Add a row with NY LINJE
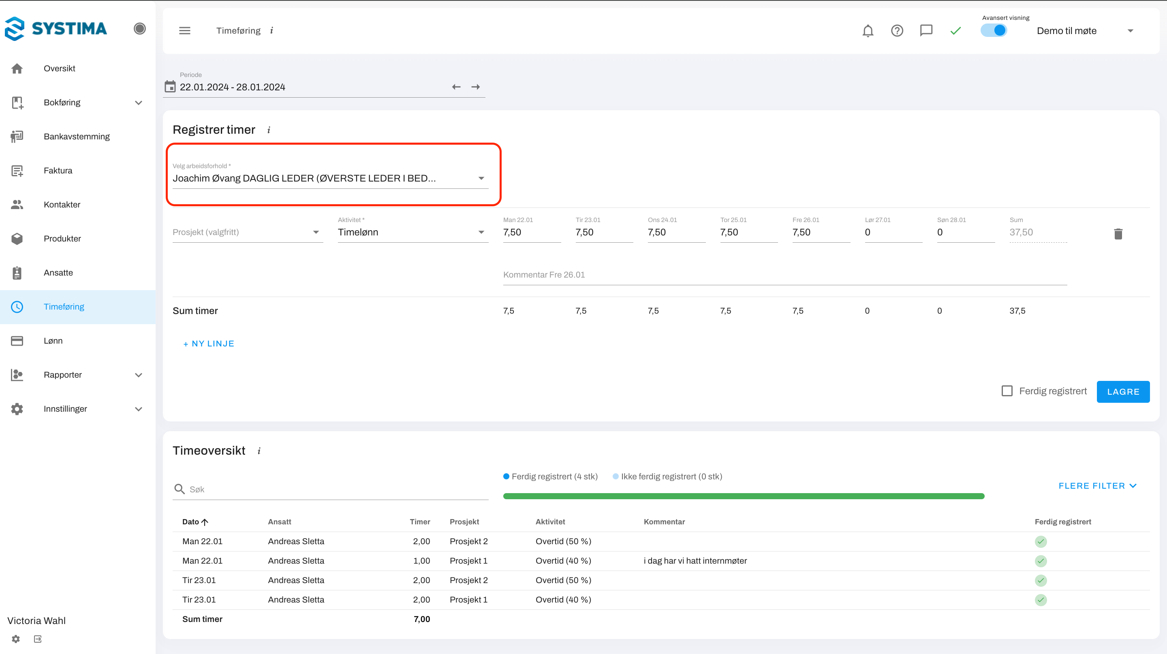The height and width of the screenshot is (654, 1167). [208, 344]
